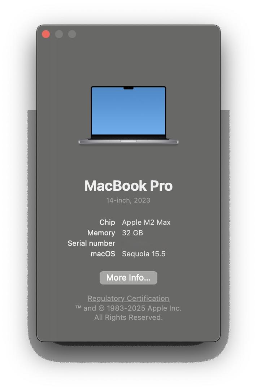Click the MacBook Pro laptop illustration
Viewport: 257px width, 390px height.
pos(128,116)
